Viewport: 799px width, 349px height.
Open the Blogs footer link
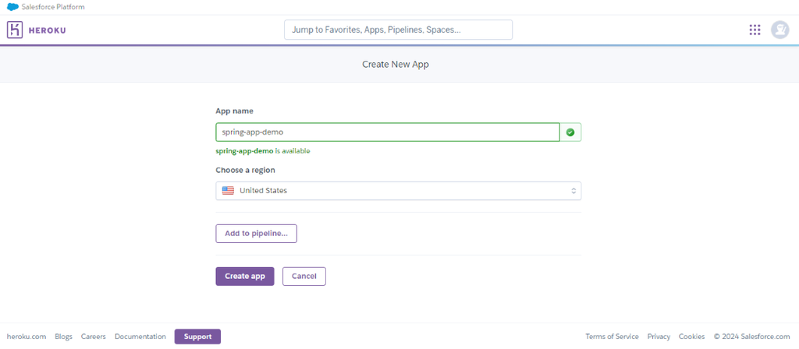[x=64, y=337]
